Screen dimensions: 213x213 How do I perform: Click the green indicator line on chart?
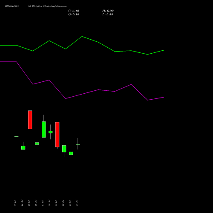(x=82, y=37)
